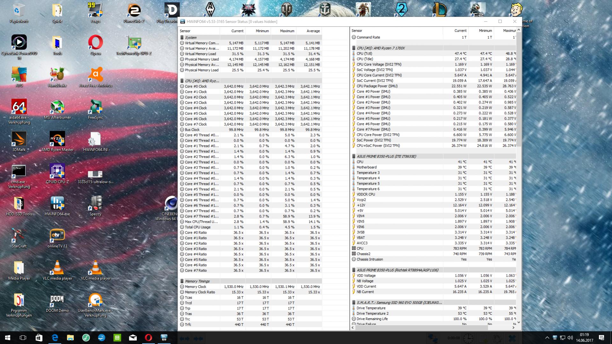
Task: Select the Drive Remaining Life row
Action: click(434, 319)
